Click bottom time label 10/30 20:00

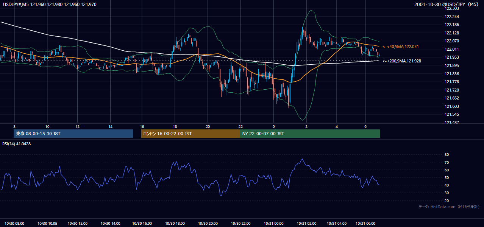(208, 224)
